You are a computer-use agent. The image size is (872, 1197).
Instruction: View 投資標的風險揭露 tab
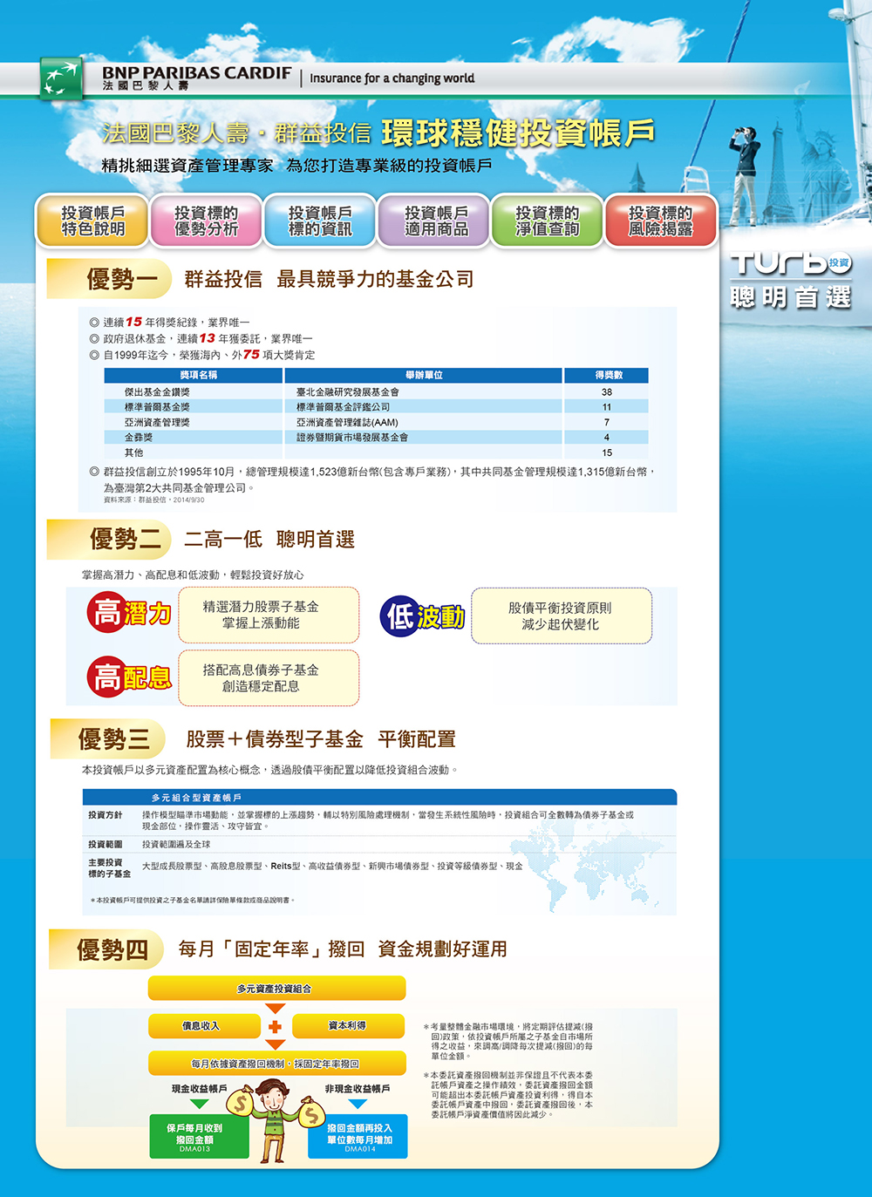(x=660, y=221)
